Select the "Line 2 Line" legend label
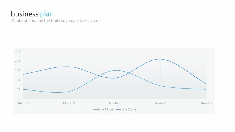This screenshot has height=132, width=235. pos(129,109)
